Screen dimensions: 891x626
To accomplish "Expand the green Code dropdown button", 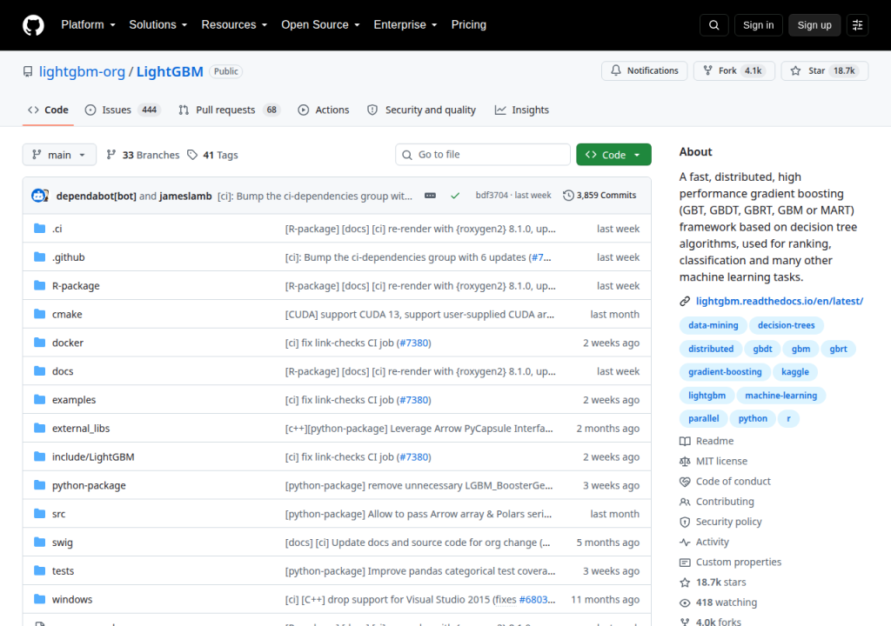I will click(x=613, y=155).
